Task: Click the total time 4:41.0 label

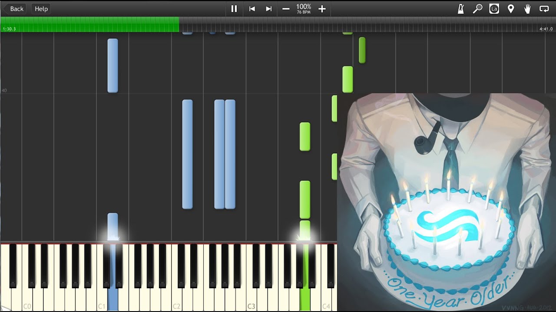Action: click(x=546, y=29)
